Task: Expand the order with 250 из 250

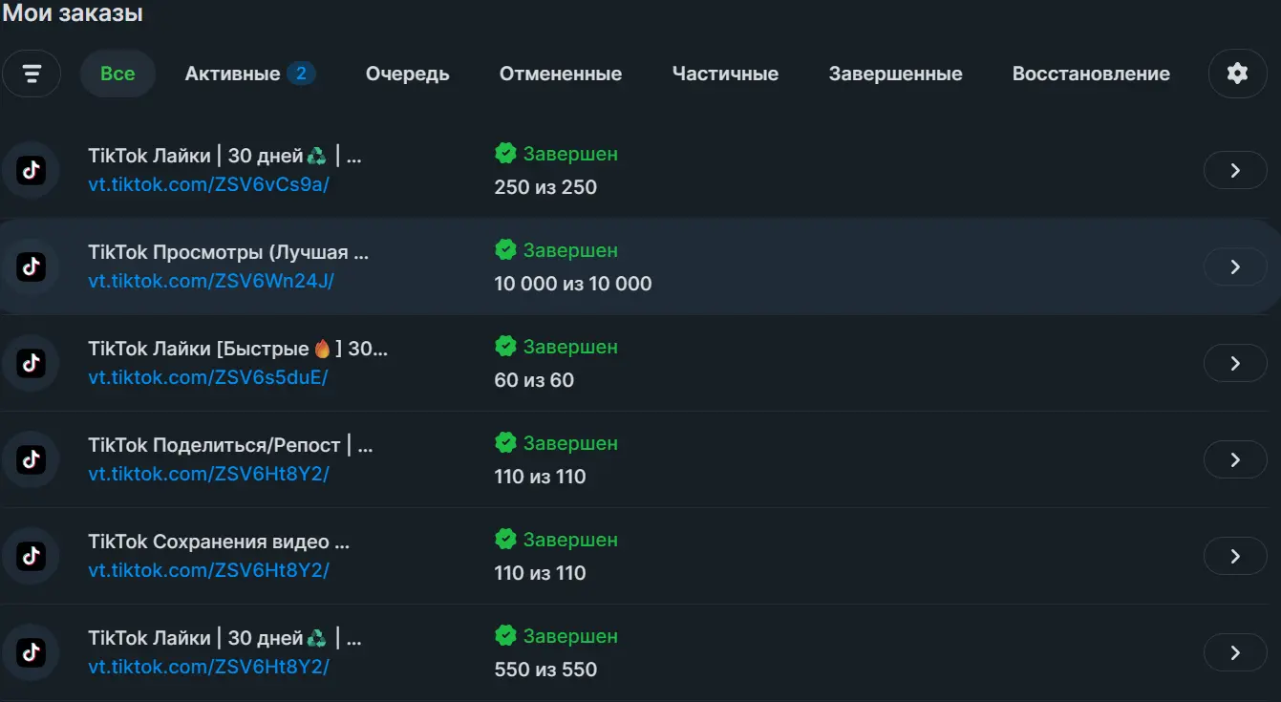Action: pos(1235,170)
